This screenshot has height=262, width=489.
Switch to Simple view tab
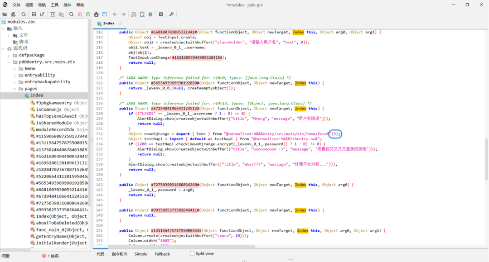pos(140,254)
